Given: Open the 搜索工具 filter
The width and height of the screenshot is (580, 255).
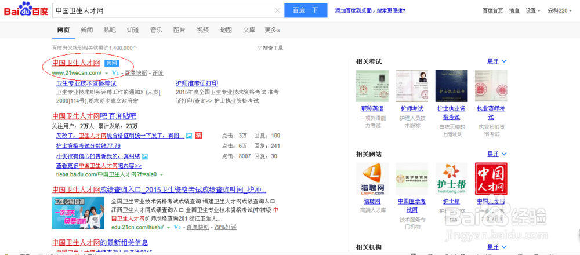Looking at the screenshot, I should click(x=270, y=48).
